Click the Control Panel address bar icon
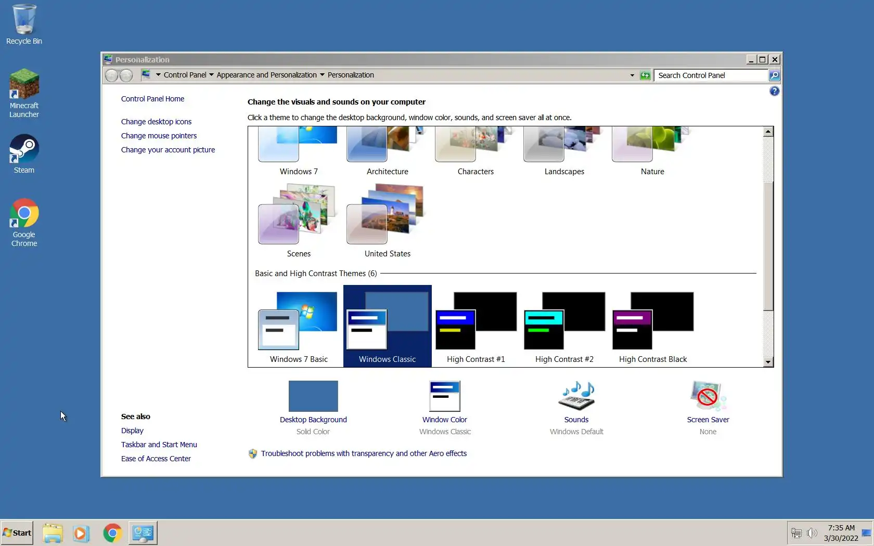 [x=146, y=75]
